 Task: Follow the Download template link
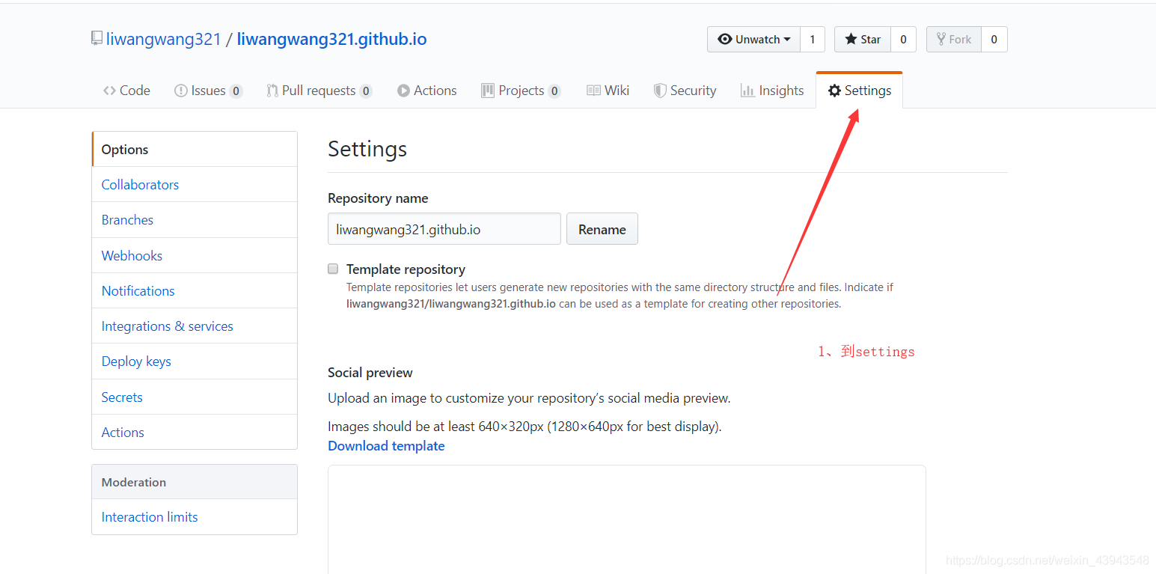(386, 446)
